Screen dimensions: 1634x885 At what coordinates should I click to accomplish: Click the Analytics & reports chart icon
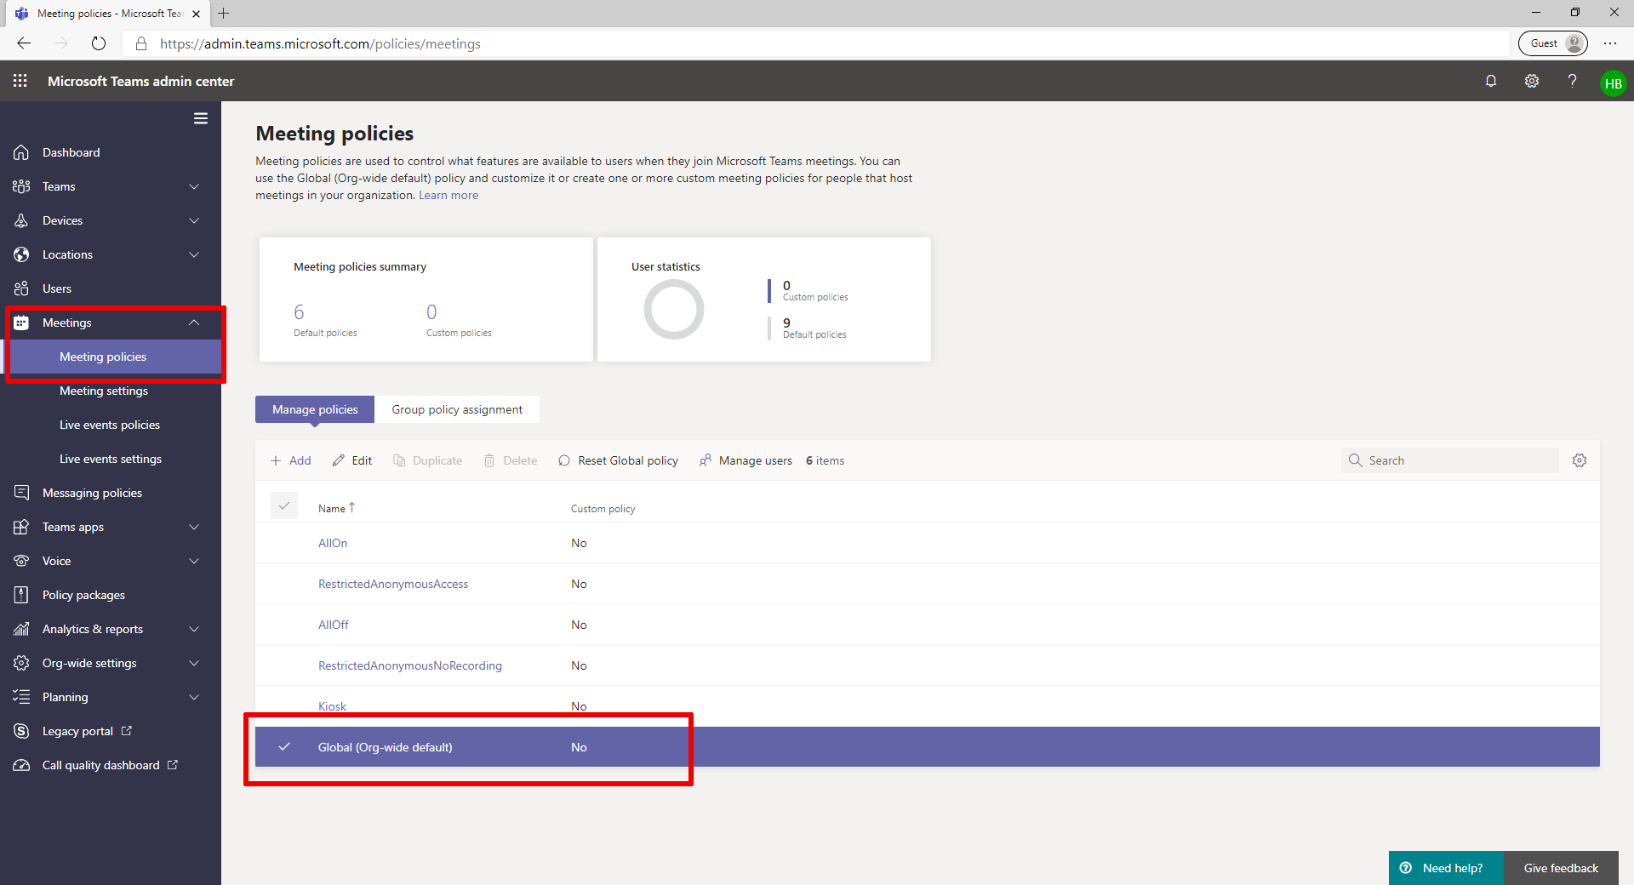pyautogui.click(x=21, y=629)
